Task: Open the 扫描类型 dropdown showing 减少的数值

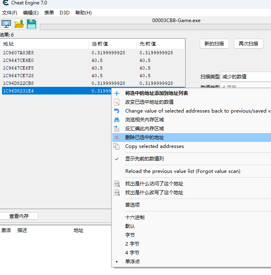Action: tap(246, 77)
